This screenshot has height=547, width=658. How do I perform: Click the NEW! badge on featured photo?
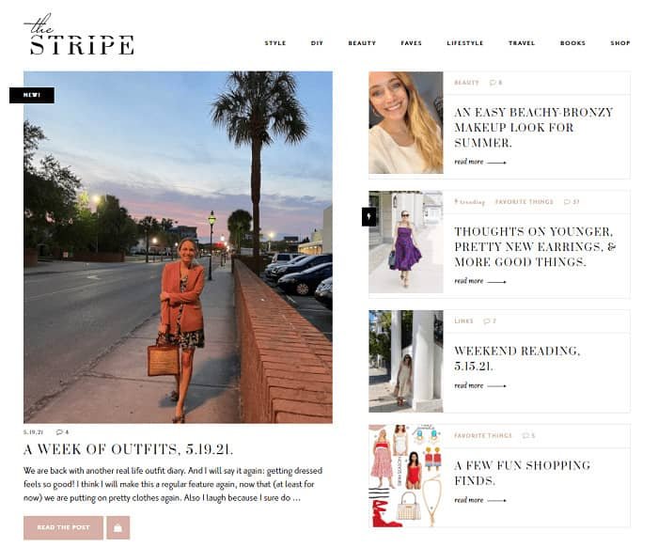pyautogui.click(x=32, y=95)
